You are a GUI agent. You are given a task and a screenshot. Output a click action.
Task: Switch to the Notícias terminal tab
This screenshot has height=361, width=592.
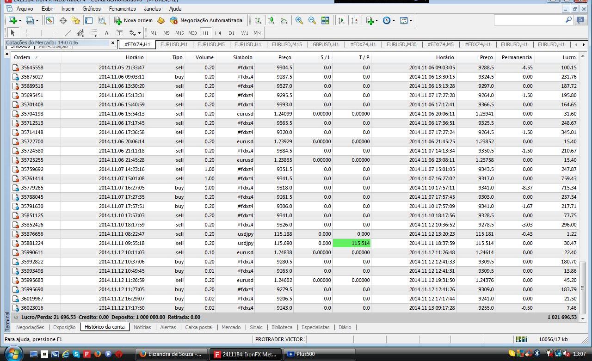pyautogui.click(x=142, y=327)
